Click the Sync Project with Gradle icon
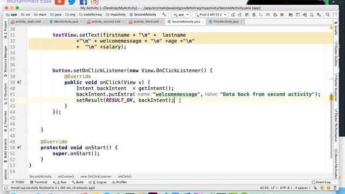The image size is (345, 194). [x=305, y=15]
